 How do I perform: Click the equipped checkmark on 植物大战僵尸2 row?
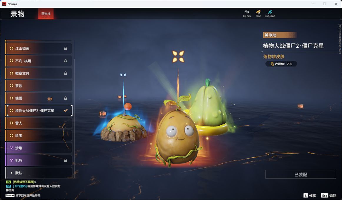pyautogui.click(x=65, y=111)
